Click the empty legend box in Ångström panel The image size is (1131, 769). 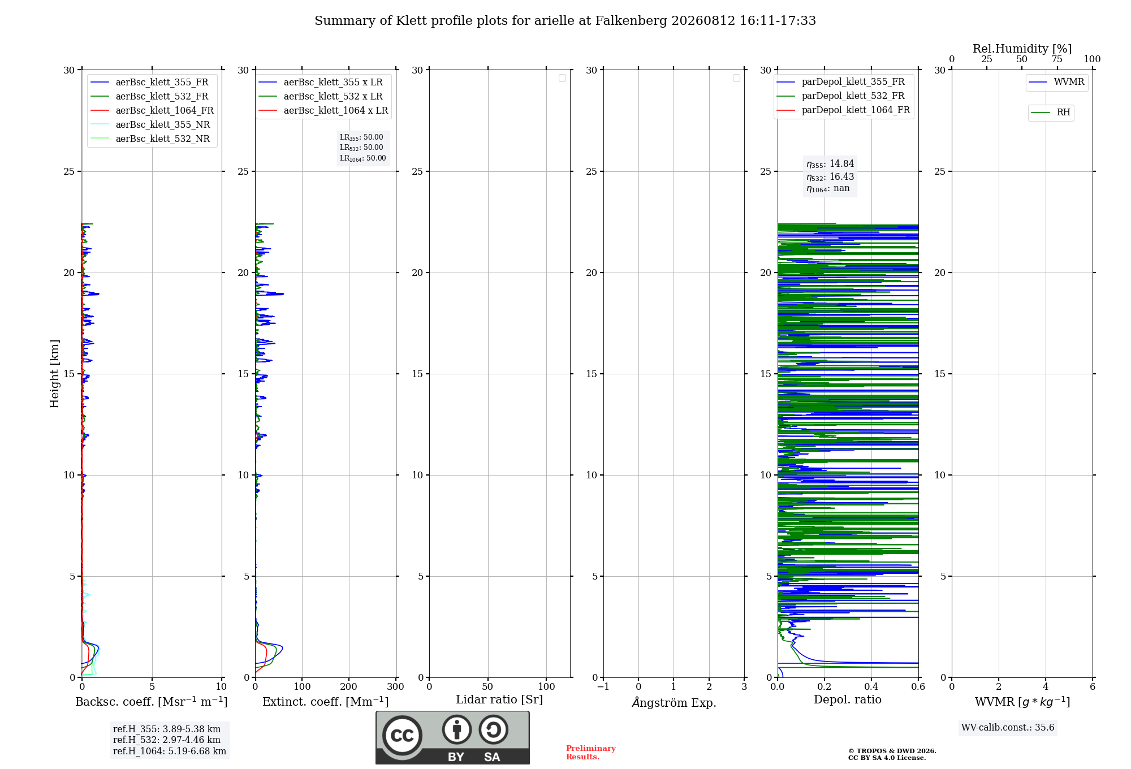736,78
